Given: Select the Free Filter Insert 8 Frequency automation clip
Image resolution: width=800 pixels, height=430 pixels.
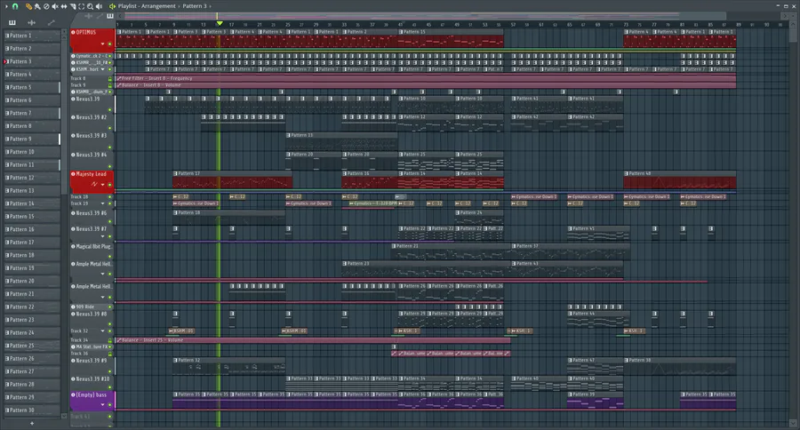Looking at the screenshot, I should pyautogui.click(x=426, y=78).
